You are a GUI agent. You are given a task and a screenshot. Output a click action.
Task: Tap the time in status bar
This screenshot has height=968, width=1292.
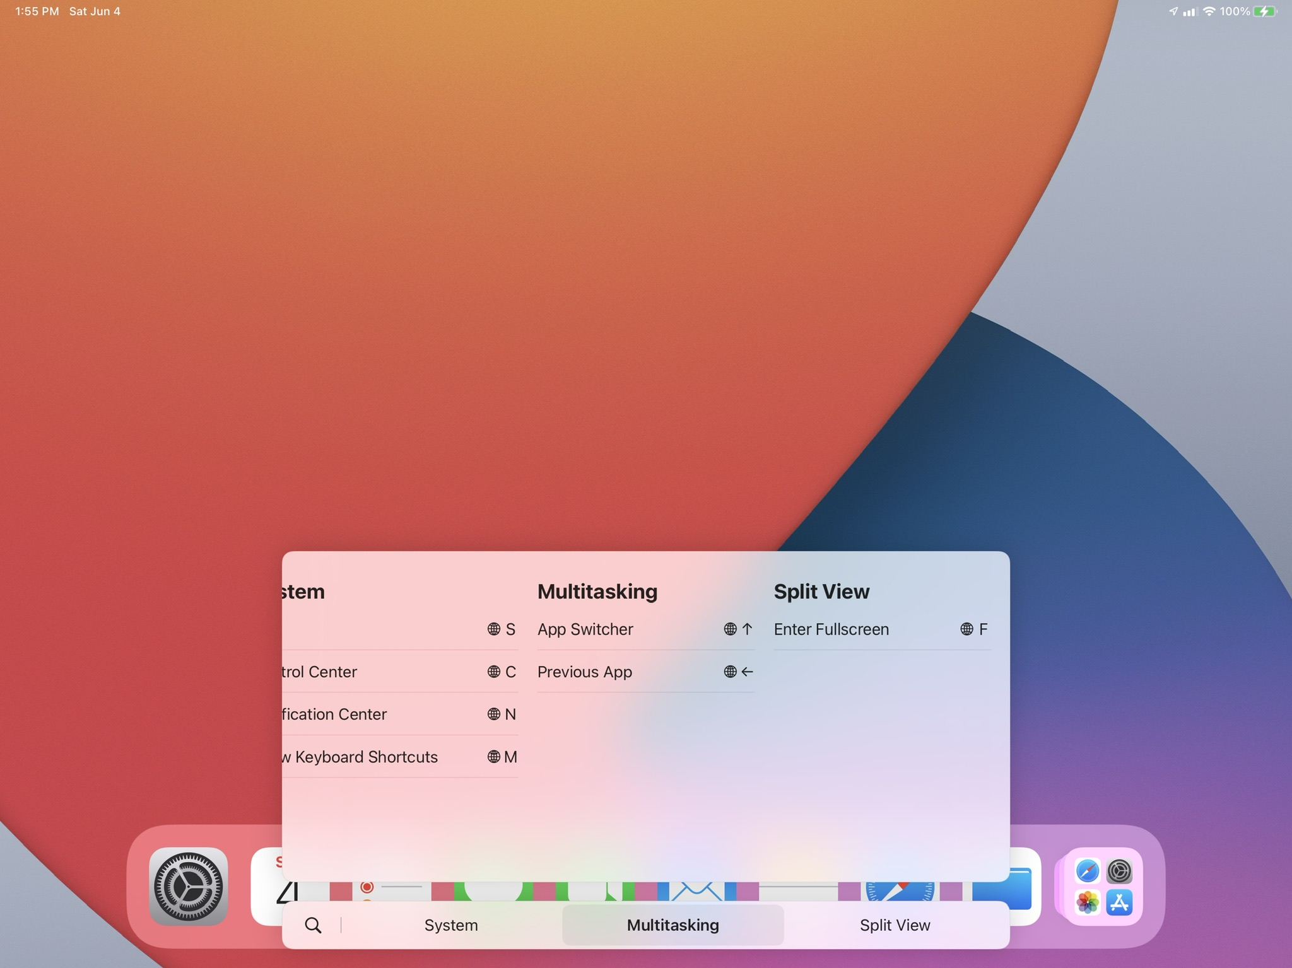[37, 11]
